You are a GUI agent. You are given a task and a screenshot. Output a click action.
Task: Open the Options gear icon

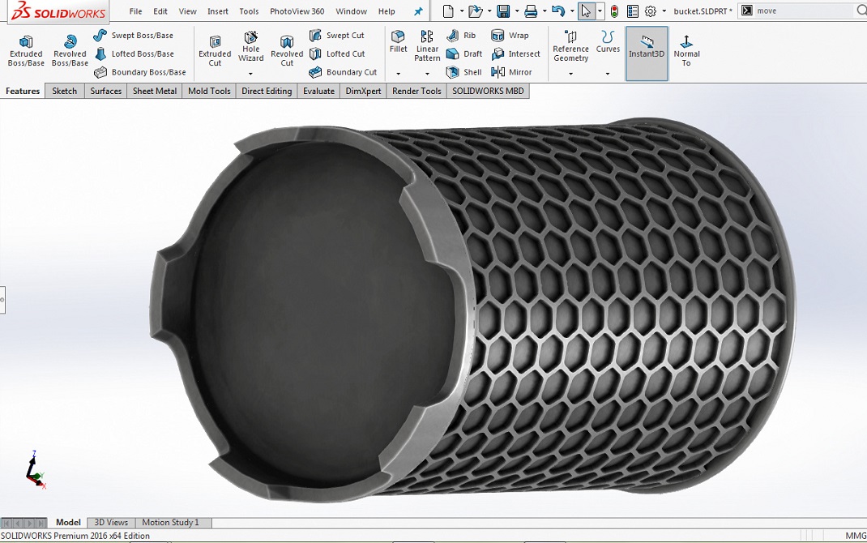pos(651,11)
